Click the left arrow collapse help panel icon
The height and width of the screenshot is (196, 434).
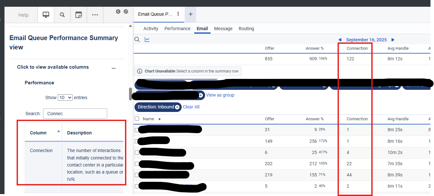coord(118,12)
